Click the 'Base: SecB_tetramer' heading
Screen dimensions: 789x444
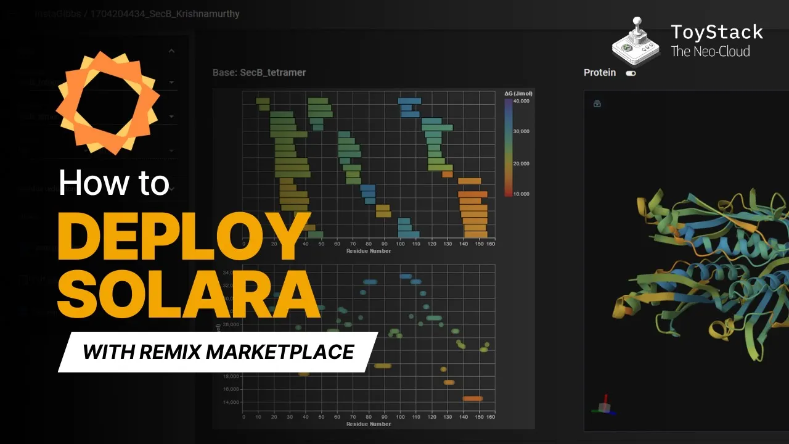(x=259, y=72)
